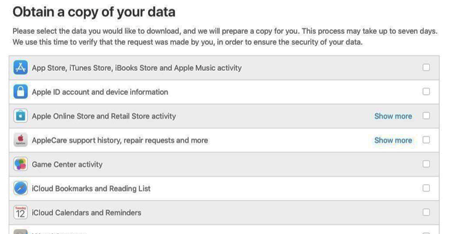Check the AppleCare support history checkbox
449x234 pixels.
click(426, 140)
